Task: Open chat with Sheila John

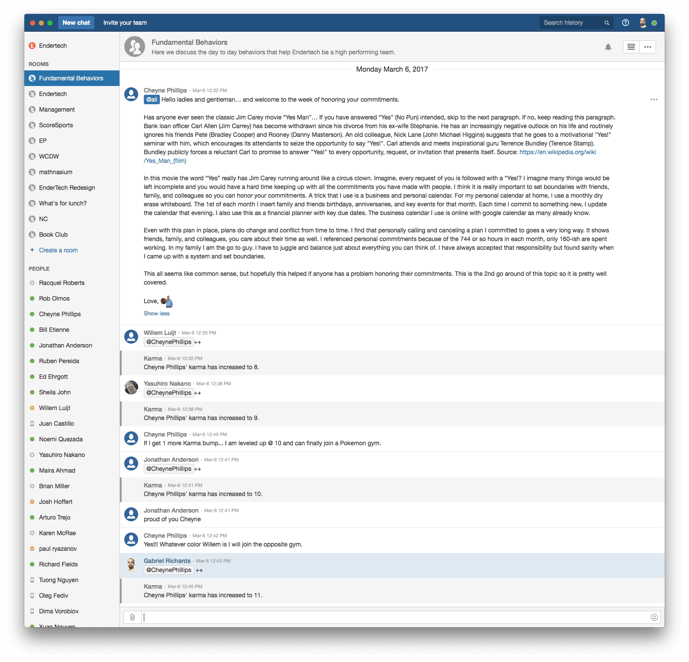Action: (x=72, y=392)
